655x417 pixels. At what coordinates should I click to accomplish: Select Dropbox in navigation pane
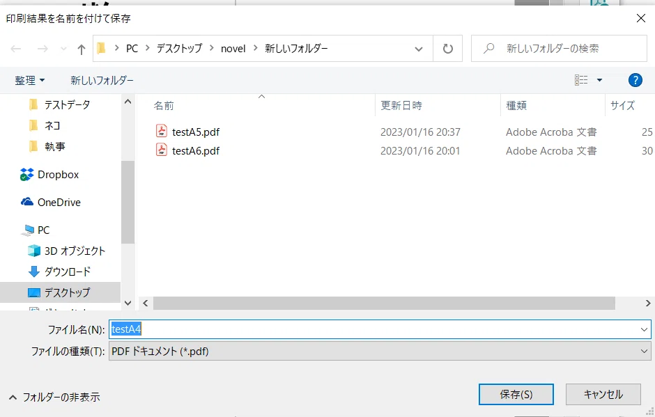58,175
